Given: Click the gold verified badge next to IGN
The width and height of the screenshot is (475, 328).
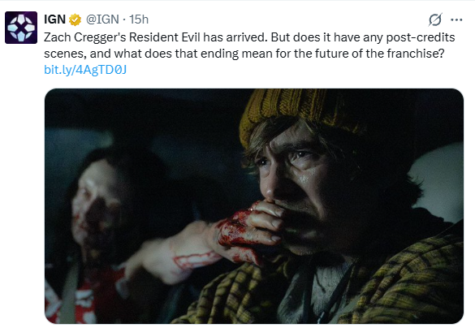Looking at the screenshot, I should coord(75,20).
